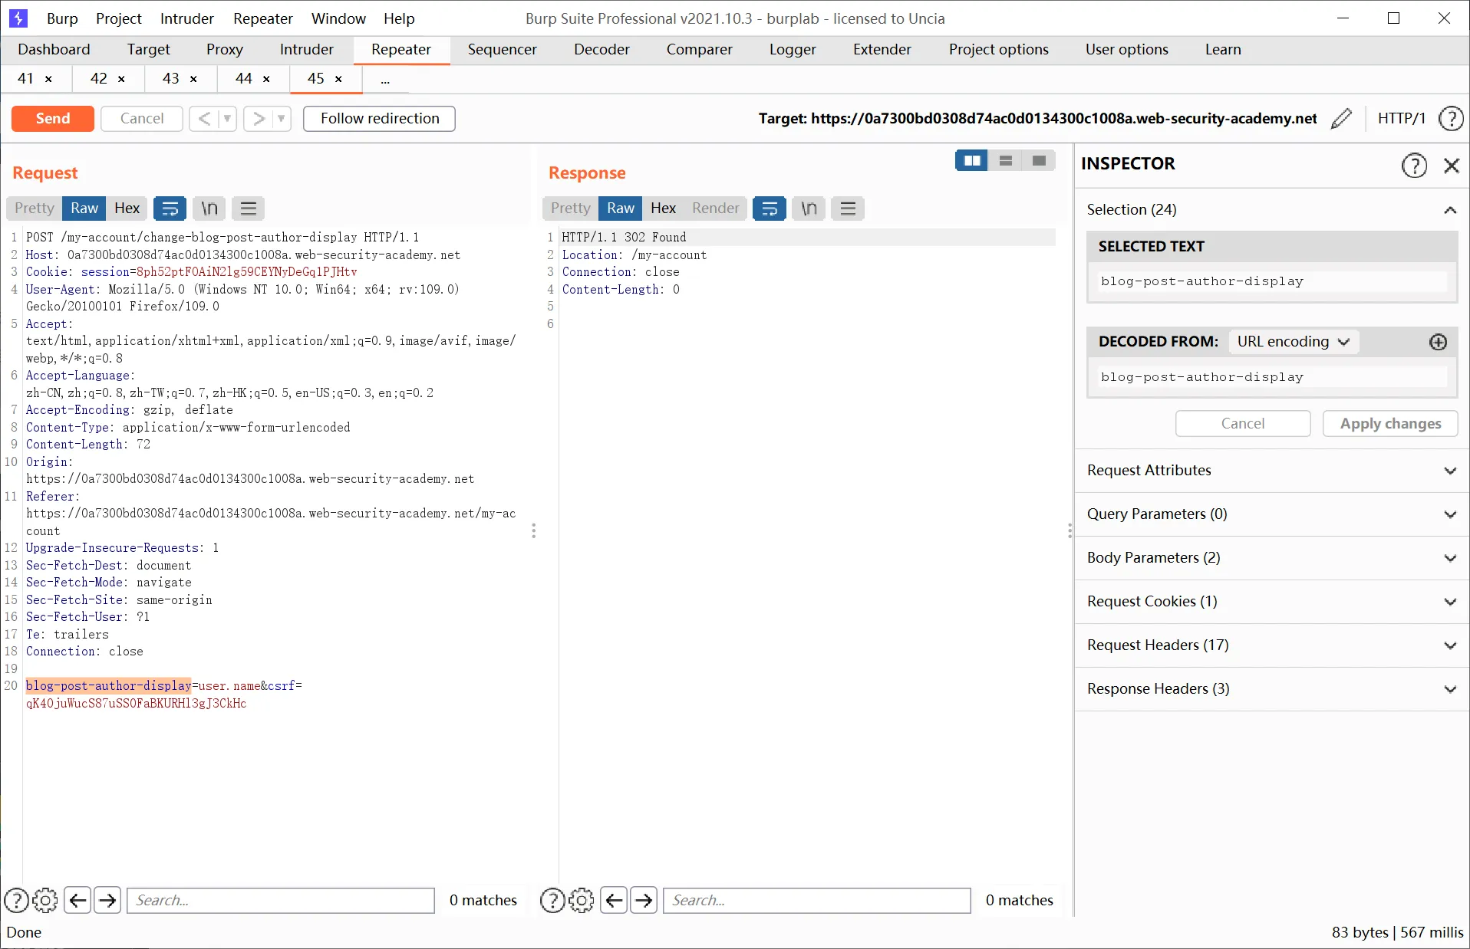Close Repeater tab 43
The height and width of the screenshot is (949, 1470).
pyautogui.click(x=193, y=79)
